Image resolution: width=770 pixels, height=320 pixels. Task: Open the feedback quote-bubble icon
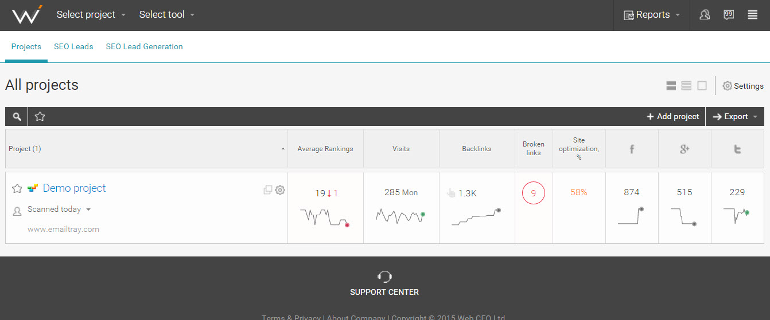(x=729, y=15)
